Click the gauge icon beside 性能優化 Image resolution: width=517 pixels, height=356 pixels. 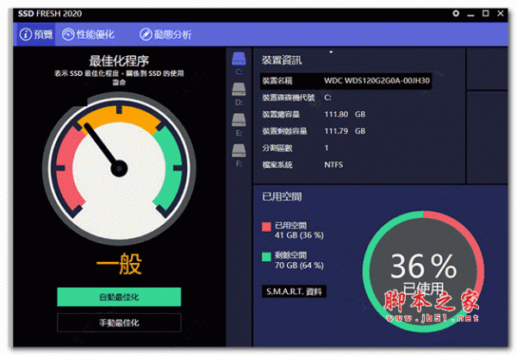coord(68,34)
